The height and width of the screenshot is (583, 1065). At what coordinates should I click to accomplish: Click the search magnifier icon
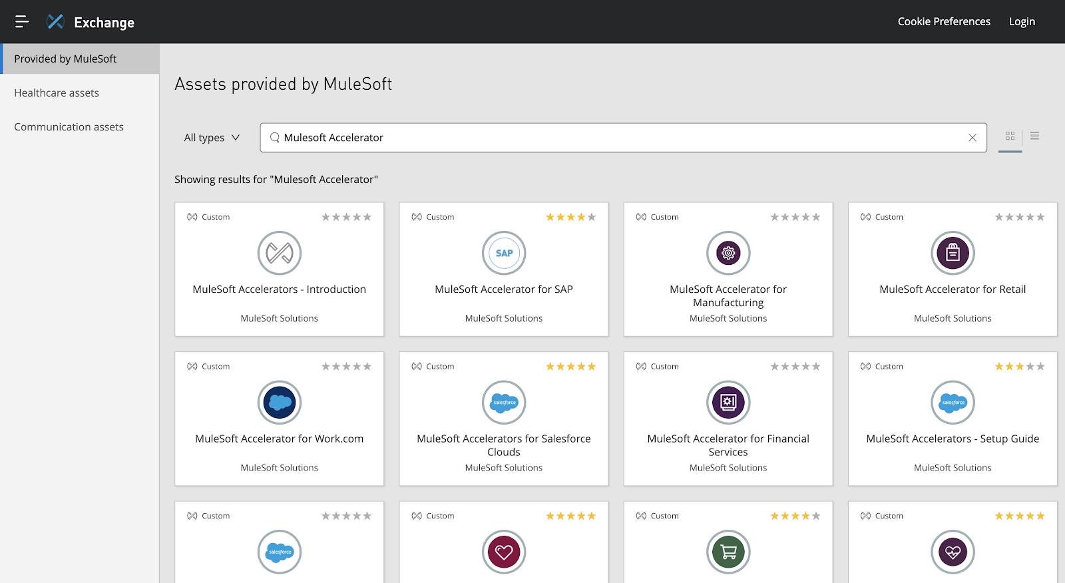[x=274, y=138]
